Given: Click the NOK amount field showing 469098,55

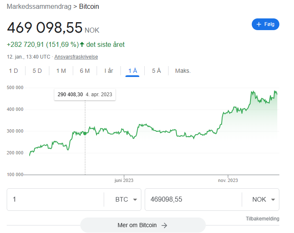Looking at the screenshot, I should (194, 200).
